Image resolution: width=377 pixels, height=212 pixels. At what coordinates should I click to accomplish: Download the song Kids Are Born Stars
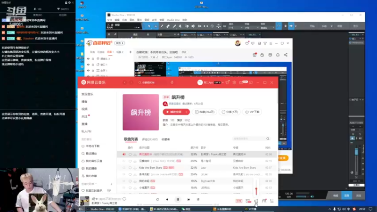tap(135, 168)
